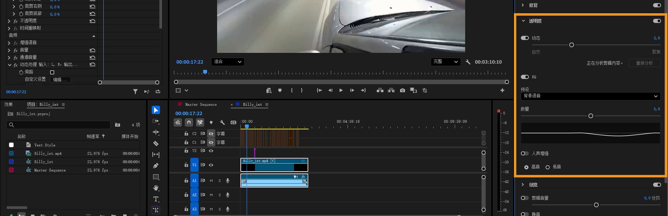Switch to the Master Sequence tab

(x=201, y=104)
